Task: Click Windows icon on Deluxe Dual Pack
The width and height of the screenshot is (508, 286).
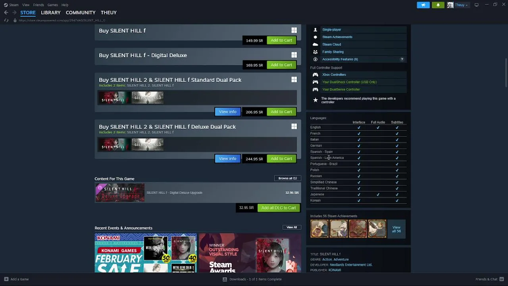Action: tap(294, 127)
